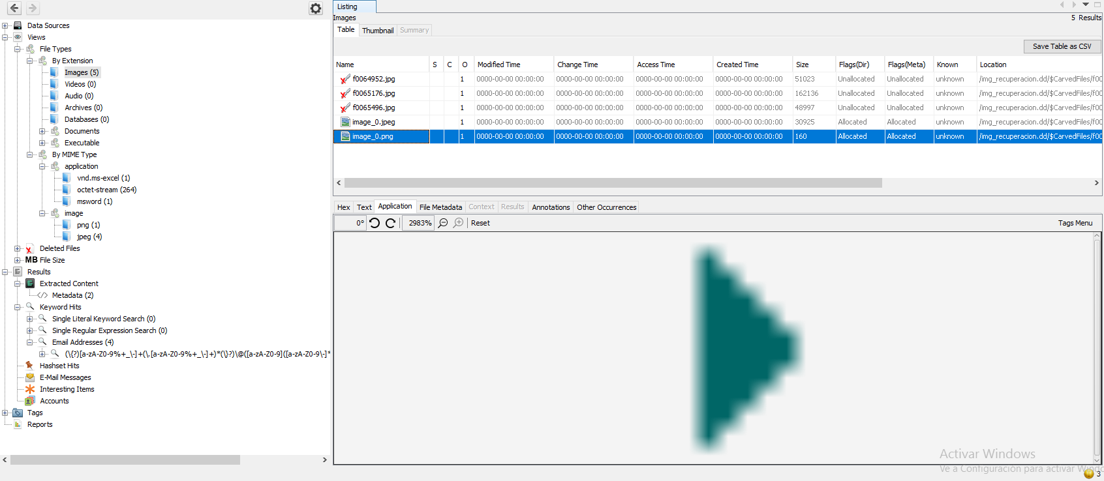The image size is (1104, 481).
Task: Expand the Documents node
Action: coord(42,131)
